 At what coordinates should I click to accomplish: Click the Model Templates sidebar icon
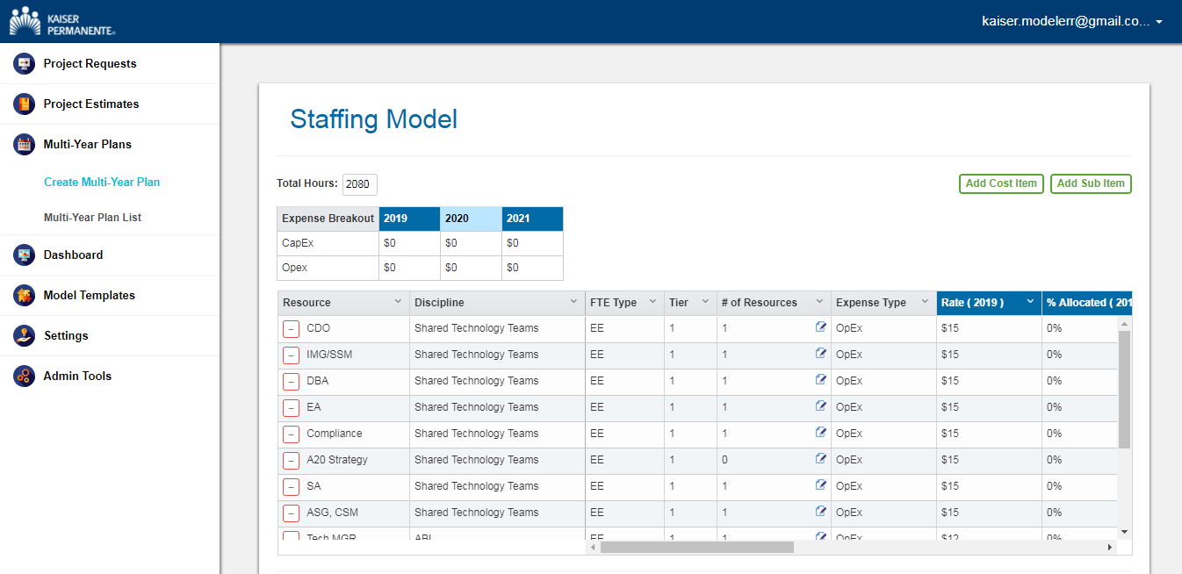point(24,295)
